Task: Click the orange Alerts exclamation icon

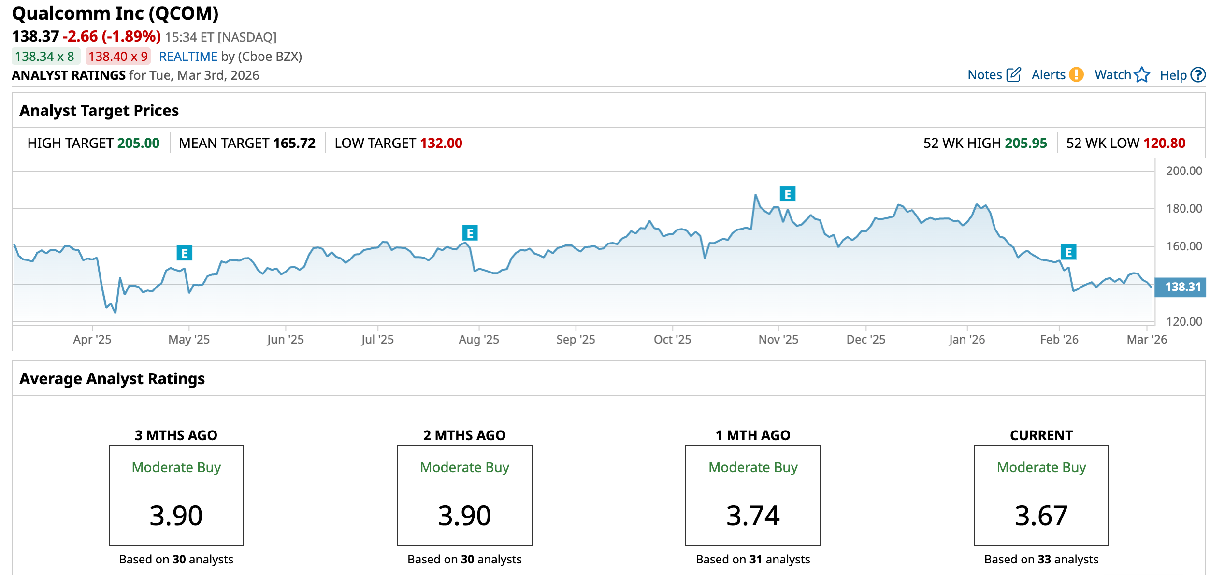Action: (1076, 75)
